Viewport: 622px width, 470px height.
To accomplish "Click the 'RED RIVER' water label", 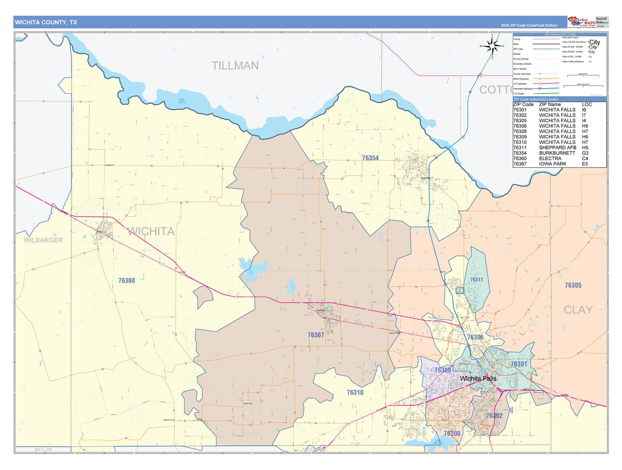I will point(181,101).
